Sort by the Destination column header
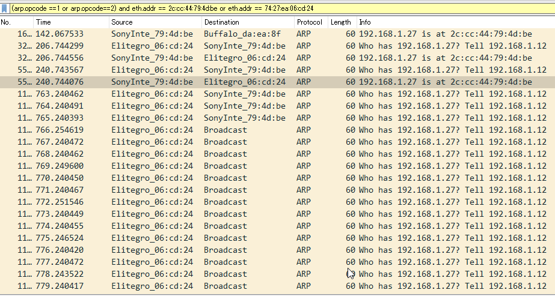The height and width of the screenshot is (296, 555). (x=248, y=22)
